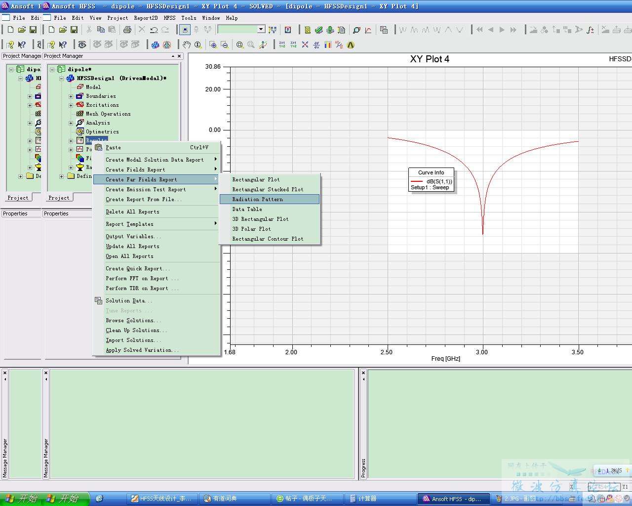Image resolution: width=632 pixels, height=506 pixels.
Task: Open the Report2D menu
Action: coord(146,18)
